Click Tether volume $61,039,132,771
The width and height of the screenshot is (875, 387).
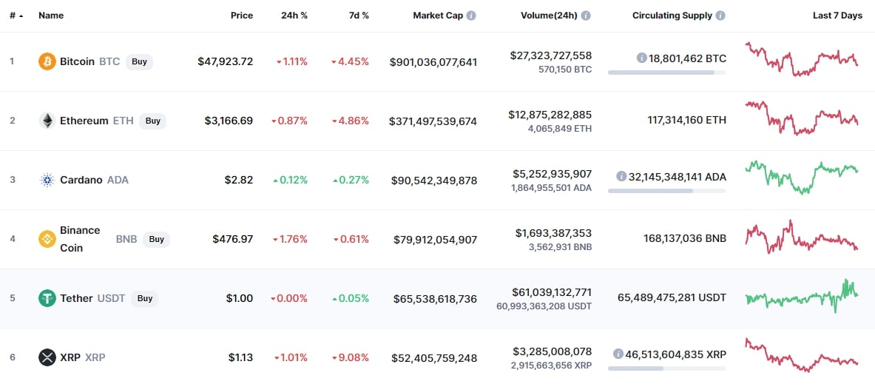[x=551, y=292]
